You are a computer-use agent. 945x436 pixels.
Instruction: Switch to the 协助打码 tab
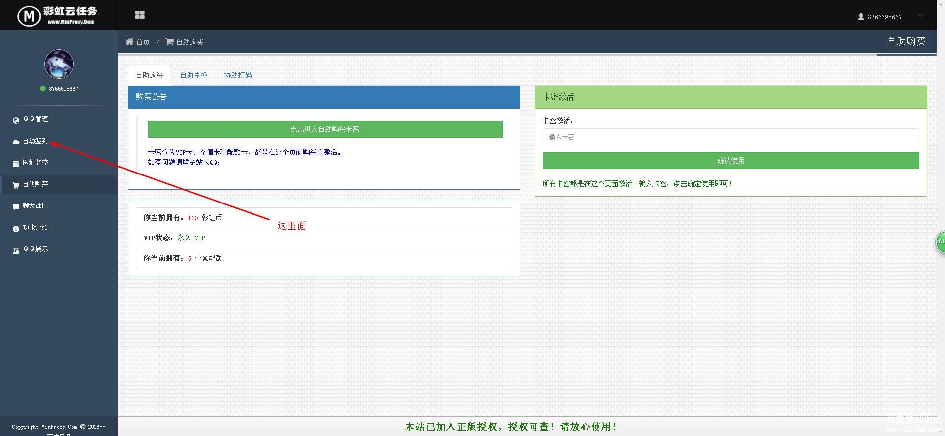click(x=238, y=75)
